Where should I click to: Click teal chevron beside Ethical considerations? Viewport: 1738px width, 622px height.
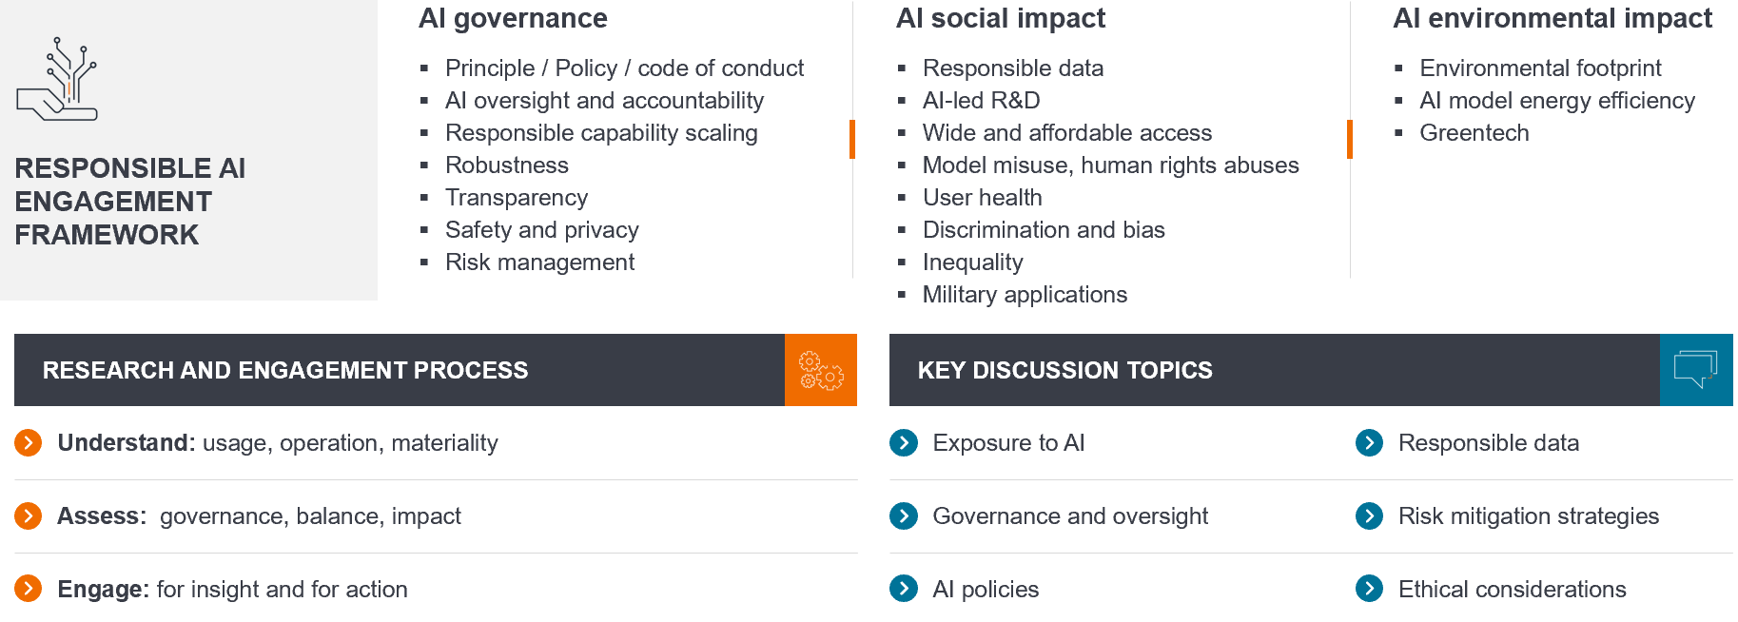coord(1369,590)
